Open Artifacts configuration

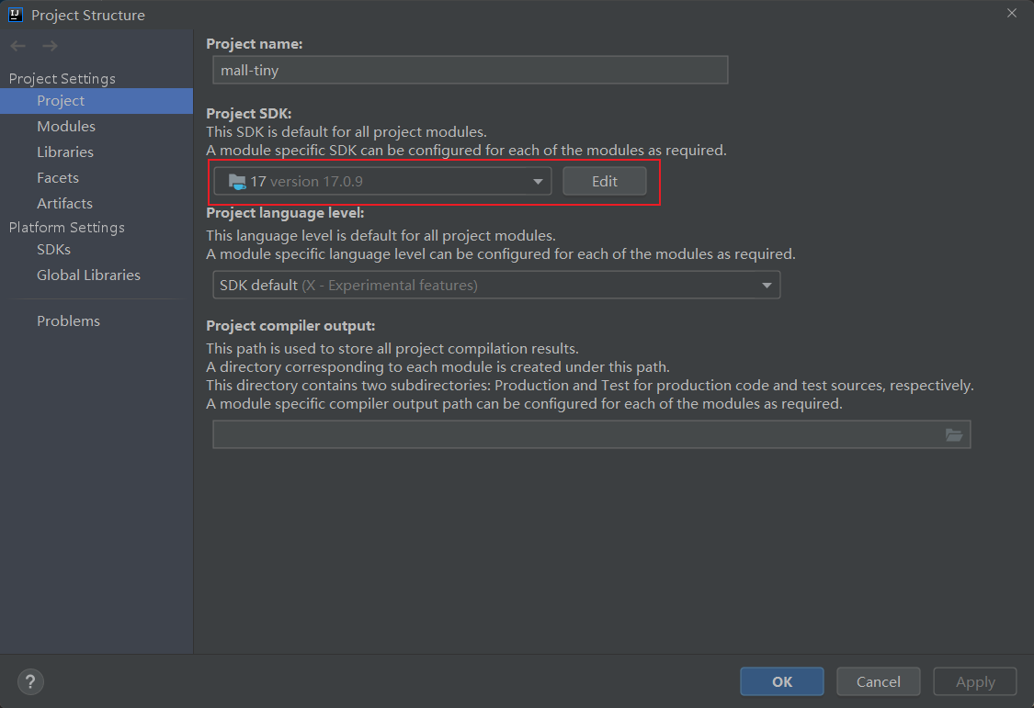click(64, 204)
